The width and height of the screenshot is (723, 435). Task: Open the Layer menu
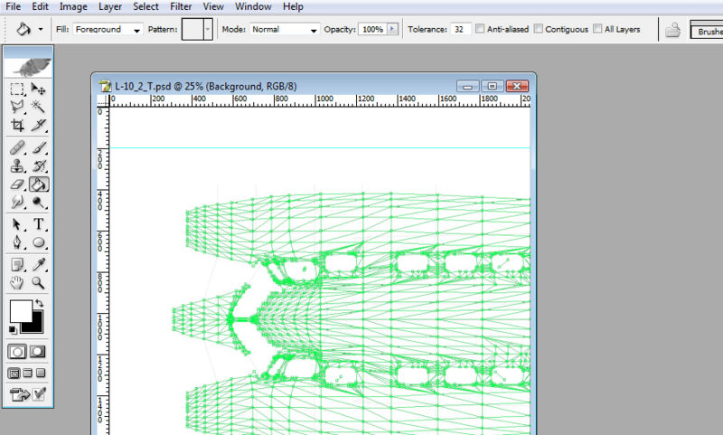coord(110,6)
